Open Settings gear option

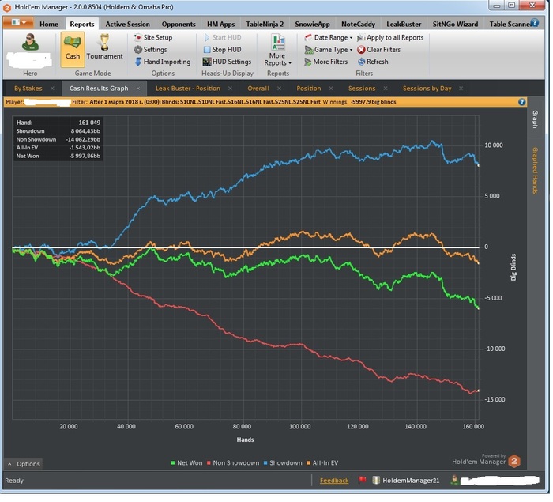tap(151, 50)
